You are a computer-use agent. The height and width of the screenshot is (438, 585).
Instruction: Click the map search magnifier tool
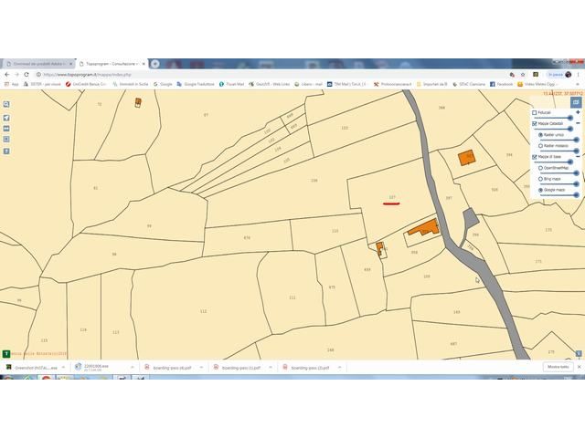click(x=6, y=104)
